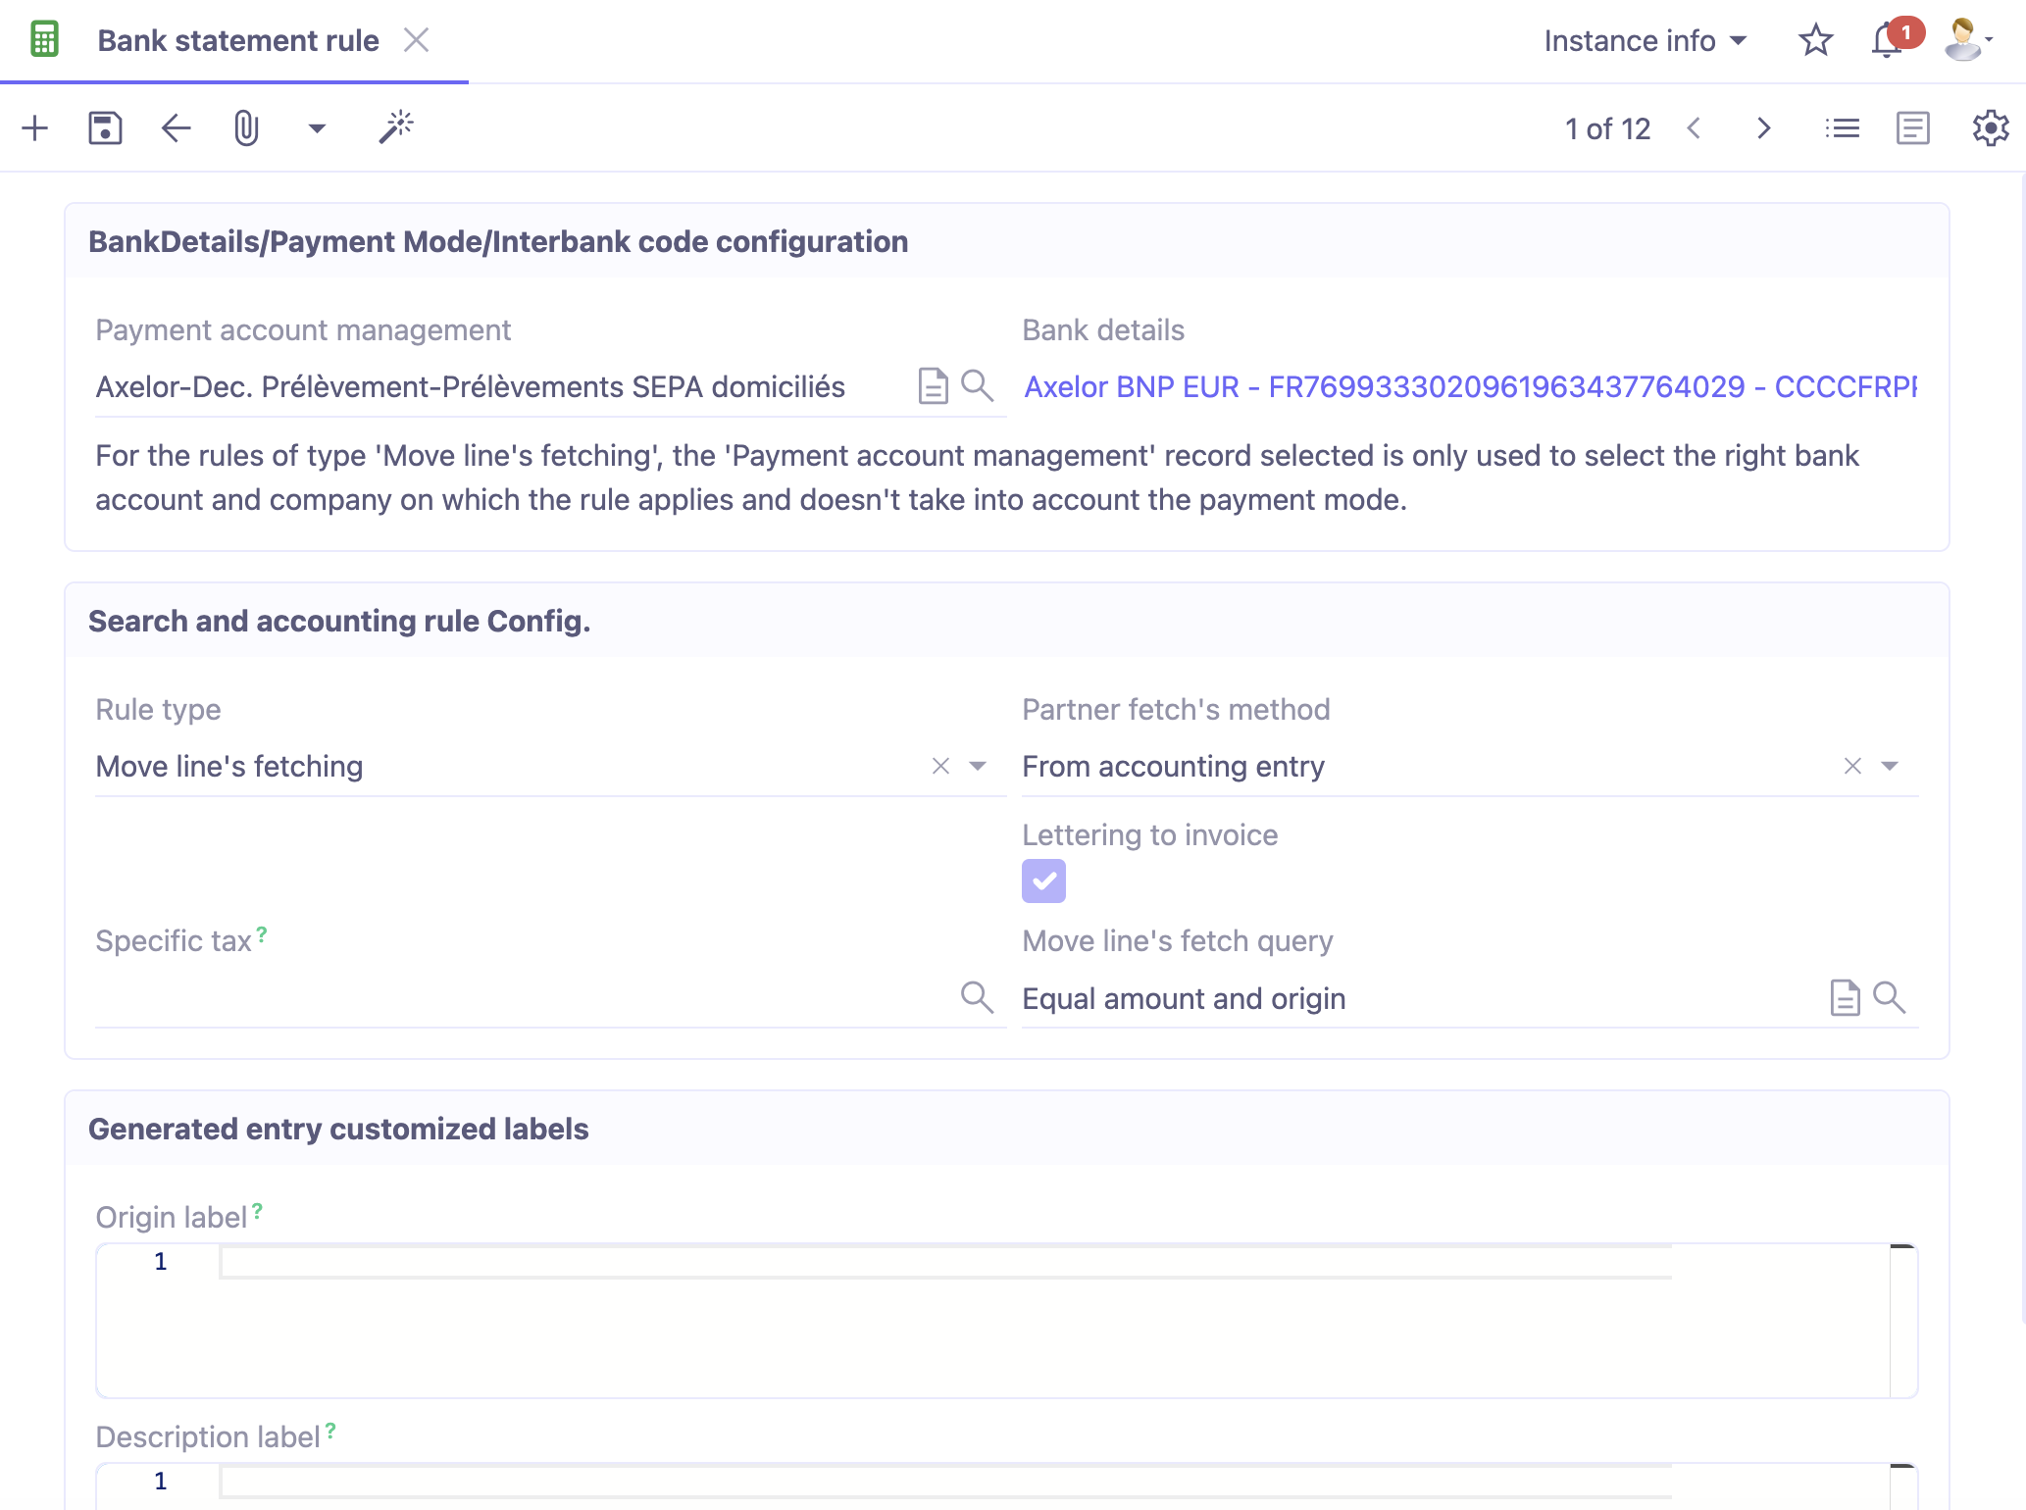The width and height of the screenshot is (2026, 1510).
Task: Open the user avatar menu
Action: pos(1962,40)
